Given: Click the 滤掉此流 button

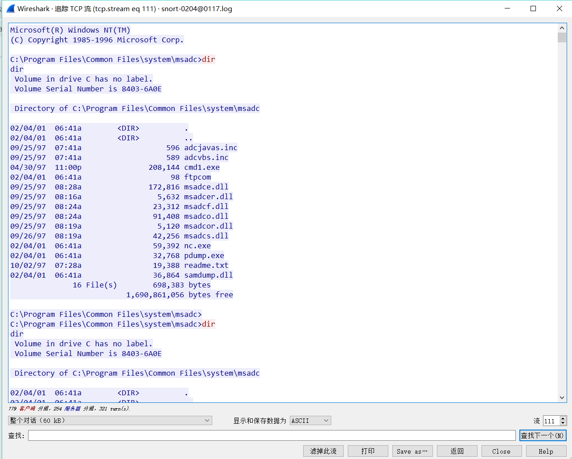Looking at the screenshot, I should click(x=323, y=451).
